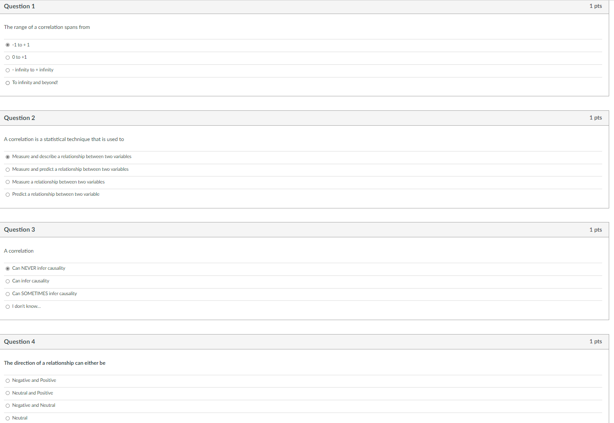Select 'To infinity and beyond!' option
This screenshot has height=423, width=614.
coord(7,83)
